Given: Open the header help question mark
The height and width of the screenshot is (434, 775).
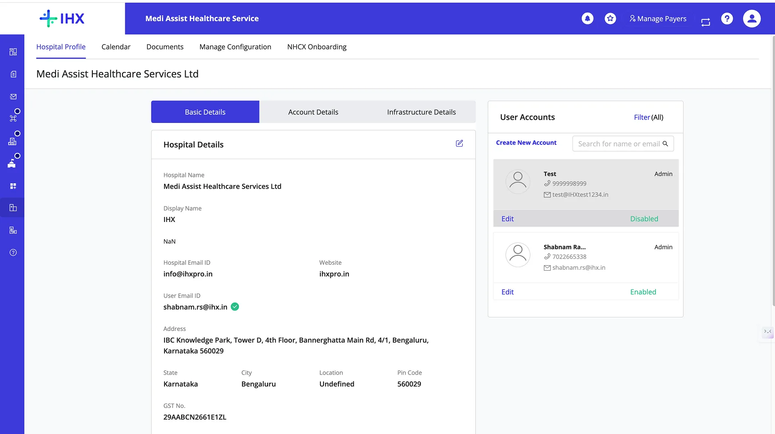Looking at the screenshot, I should [727, 18].
